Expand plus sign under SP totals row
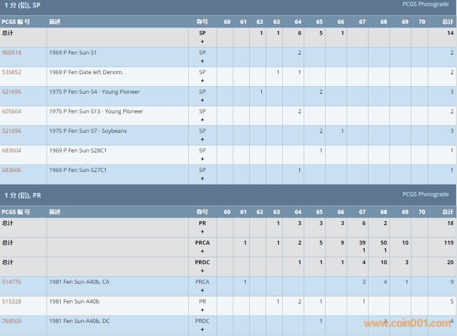457x336 pixels. tap(202, 41)
